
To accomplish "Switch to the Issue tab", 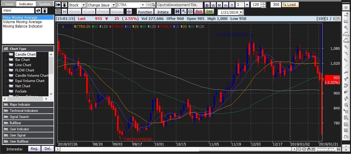I will (x=9, y=4).
